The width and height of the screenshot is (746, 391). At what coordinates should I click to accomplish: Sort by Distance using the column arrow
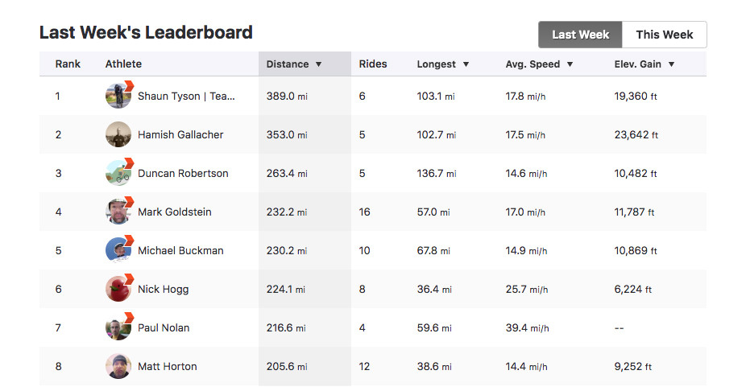[319, 64]
